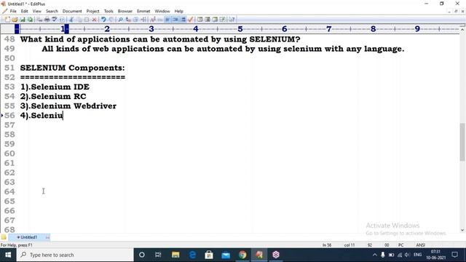Click the Cut scissors icon
This screenshot has height=262, width=466.
coord(71,20)
